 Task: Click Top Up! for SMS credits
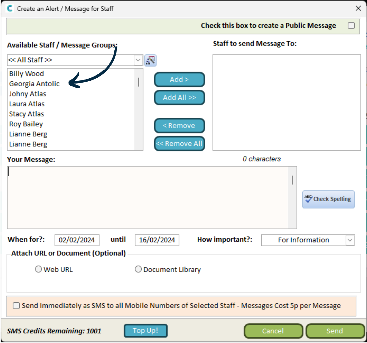[x=146, y=331]
